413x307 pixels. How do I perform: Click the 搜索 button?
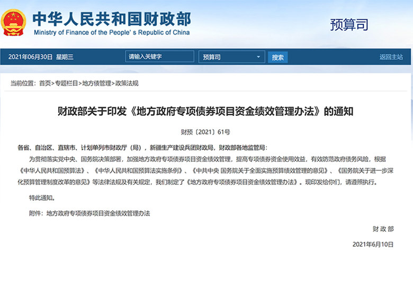pos(278,57)
